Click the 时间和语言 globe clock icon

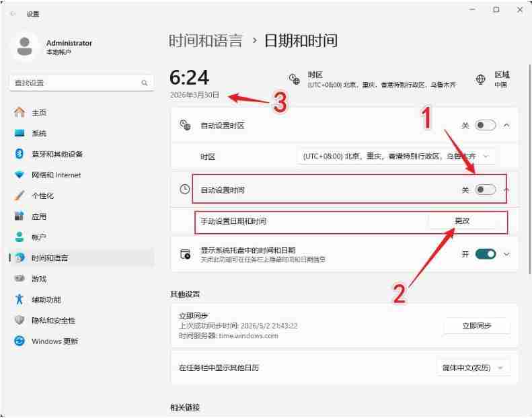(20, 257)
